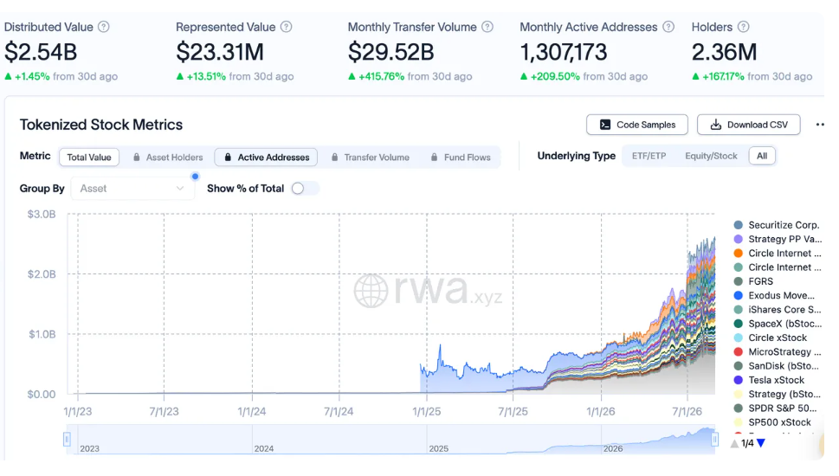Click the +415.76% change text

click(381, 76)
